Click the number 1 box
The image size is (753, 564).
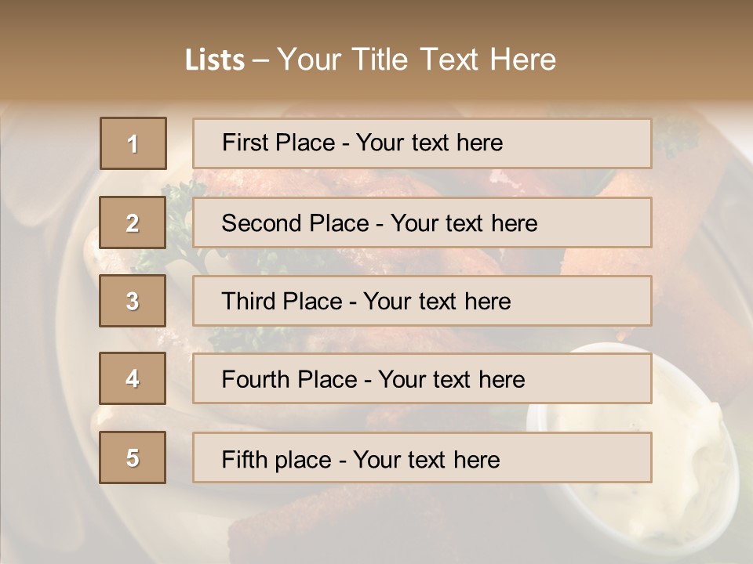point(133,143)
